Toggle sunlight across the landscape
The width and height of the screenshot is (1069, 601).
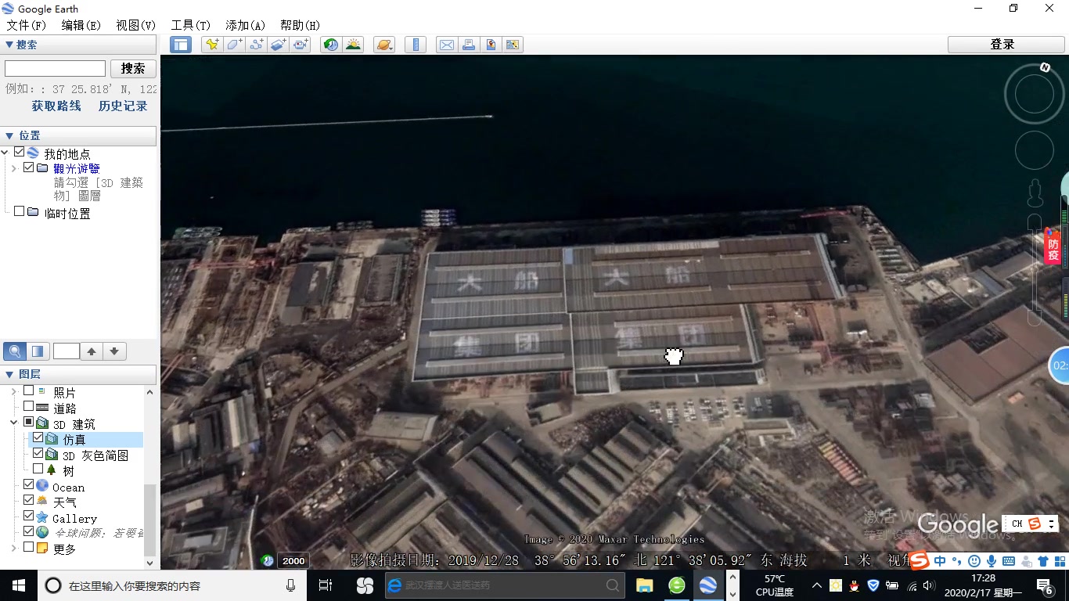point(353,45)
